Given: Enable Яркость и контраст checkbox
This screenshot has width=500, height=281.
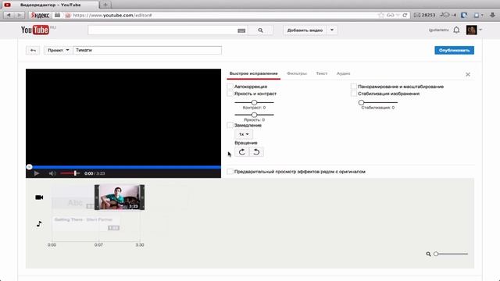Looking at the screenshot, I should coord(230,94).
